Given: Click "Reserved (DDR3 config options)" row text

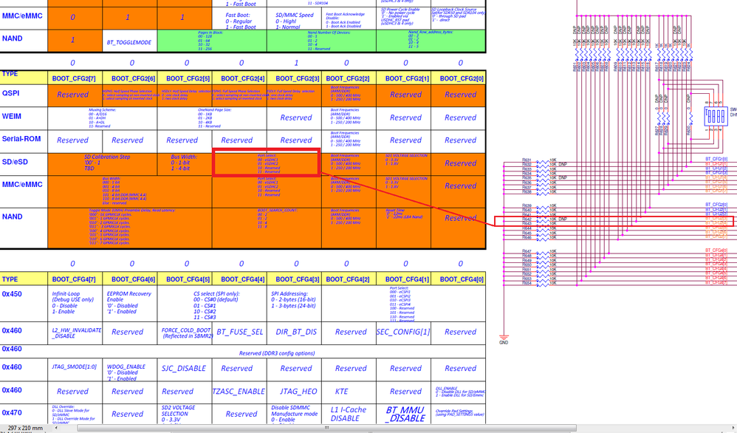Looking at the screenshot, I should [277, 353].
